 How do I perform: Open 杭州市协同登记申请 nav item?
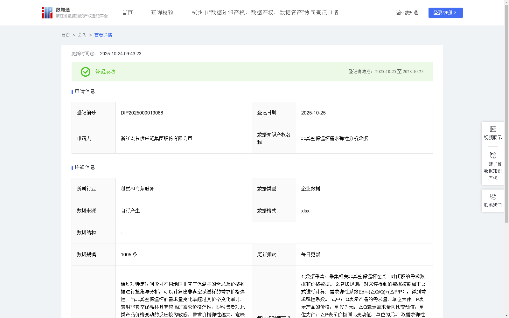(265, 13)
